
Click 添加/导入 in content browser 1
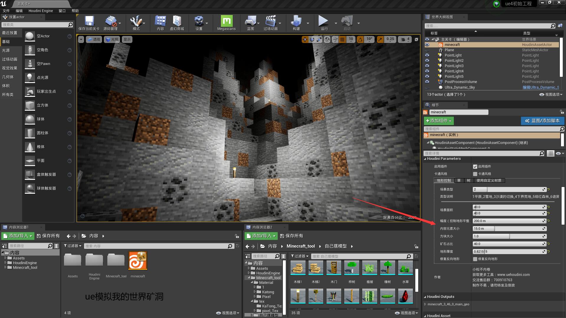point(18,236)
